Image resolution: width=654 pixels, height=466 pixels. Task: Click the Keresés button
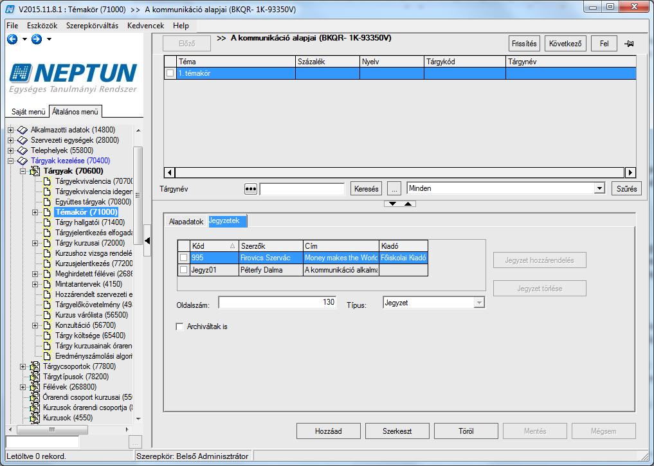point(366,189)
